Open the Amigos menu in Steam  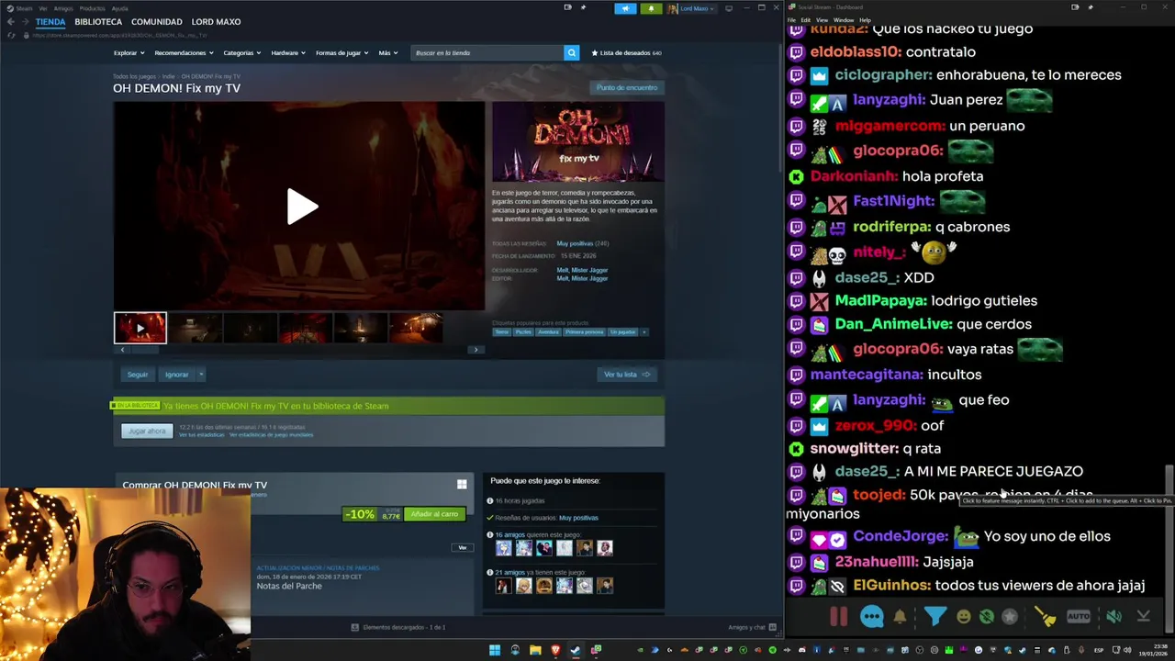tap(63, 8)
